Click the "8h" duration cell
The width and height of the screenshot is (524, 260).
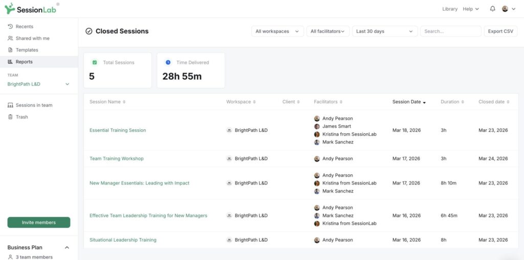coord(444,240)
